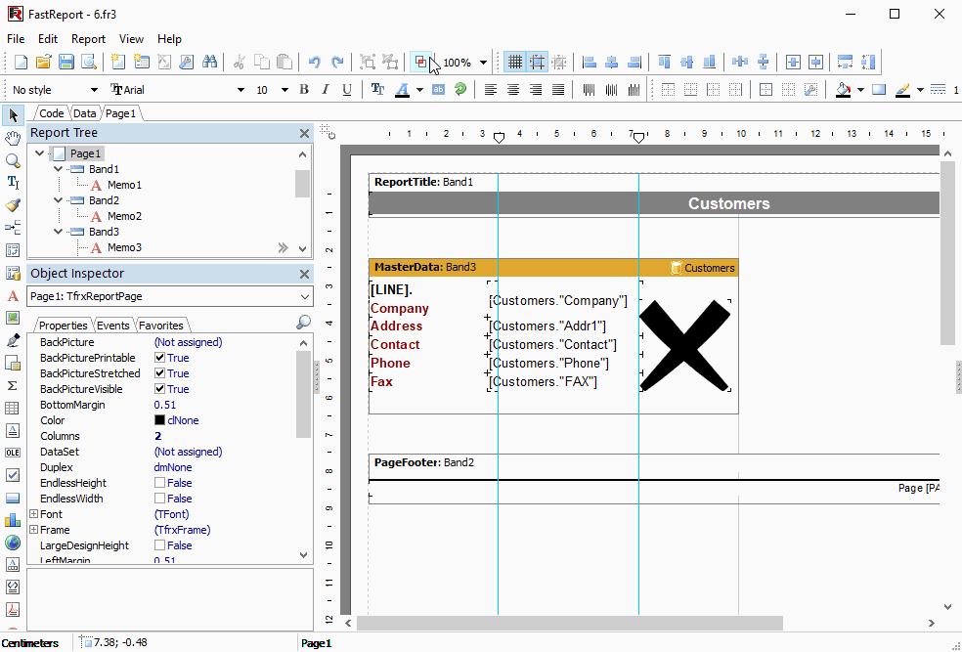Toggle the BackPicturePrintable checkbox
The image size is (962, 652).
159,358
